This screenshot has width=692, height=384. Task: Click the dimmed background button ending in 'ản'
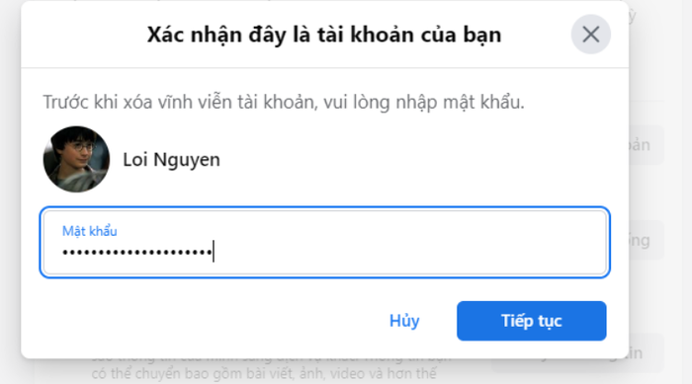(x=647, y=145)
